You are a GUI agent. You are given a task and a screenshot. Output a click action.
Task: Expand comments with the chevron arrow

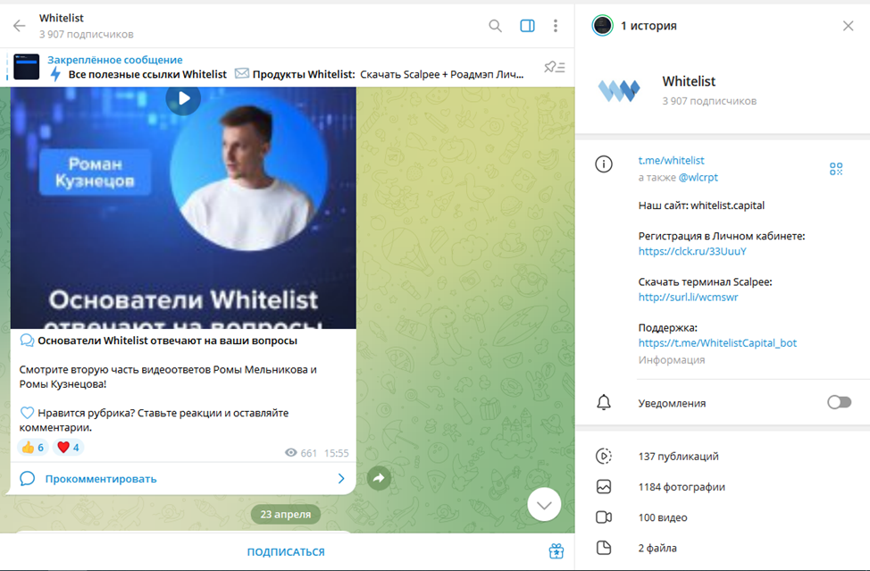tap(341, 478)
